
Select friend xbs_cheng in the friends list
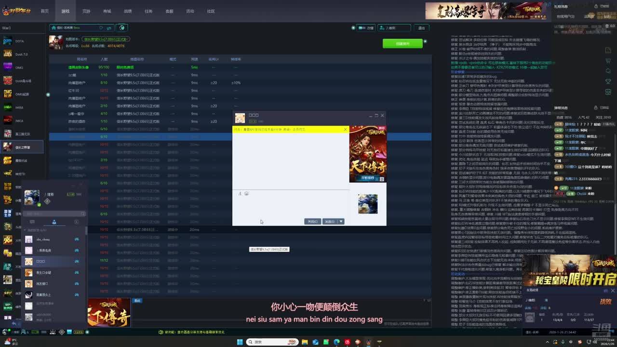(54, 240)
